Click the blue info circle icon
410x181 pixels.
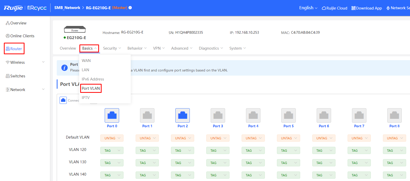tap(64, 68)
